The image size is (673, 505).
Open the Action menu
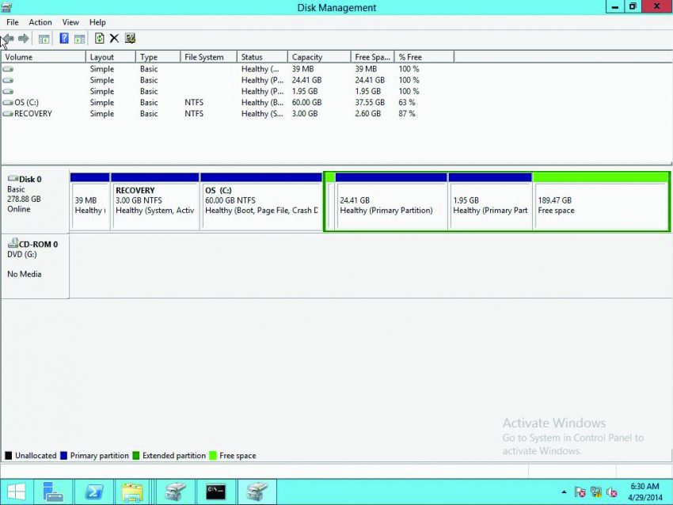click(40, 22)
